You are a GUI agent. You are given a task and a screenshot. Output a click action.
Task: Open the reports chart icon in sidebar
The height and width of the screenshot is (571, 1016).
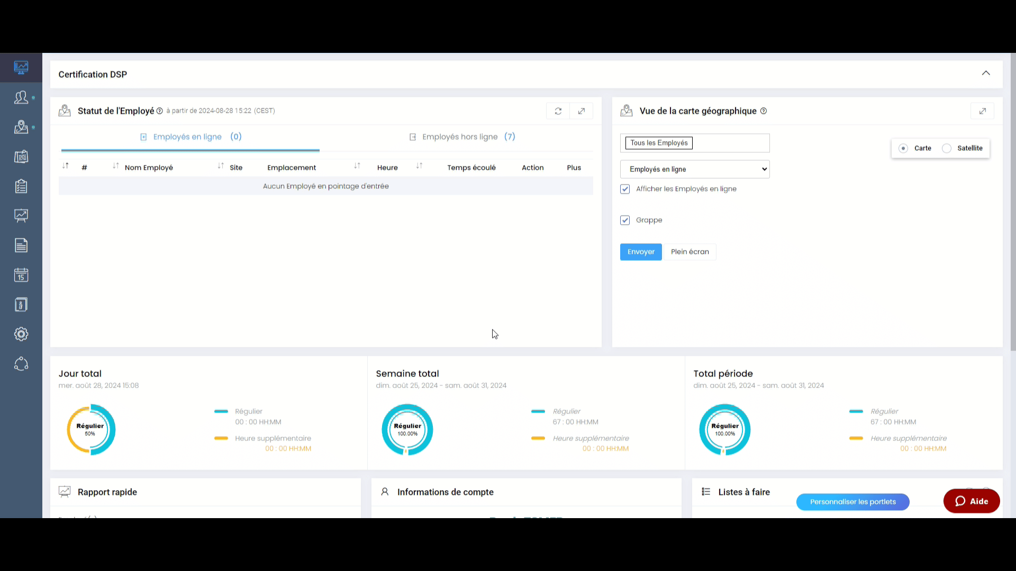click(21, 216)
